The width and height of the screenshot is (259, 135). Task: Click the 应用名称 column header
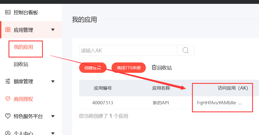(161, 88)
